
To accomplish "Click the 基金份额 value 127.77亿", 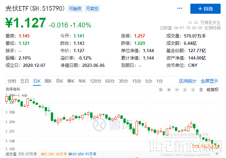I will click(x=197, y=51).
